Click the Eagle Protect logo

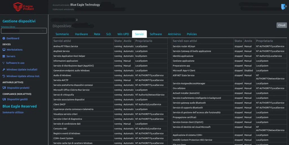coord(23,7)
